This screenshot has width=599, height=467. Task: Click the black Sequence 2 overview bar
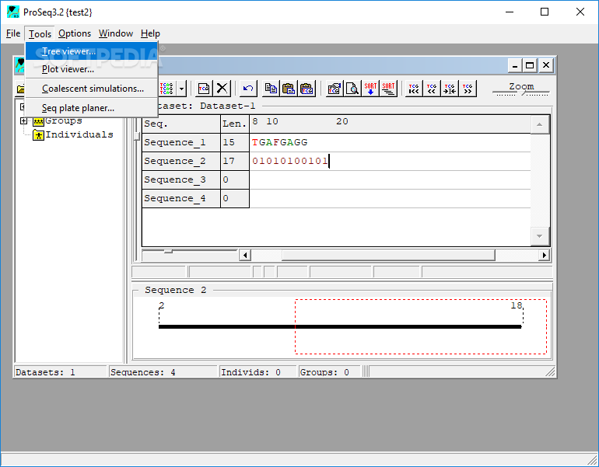click(x=340, y=326)
